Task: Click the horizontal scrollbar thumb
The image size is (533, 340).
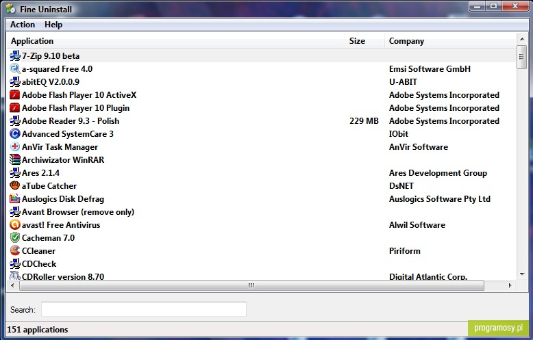Action: coord(251,285)
